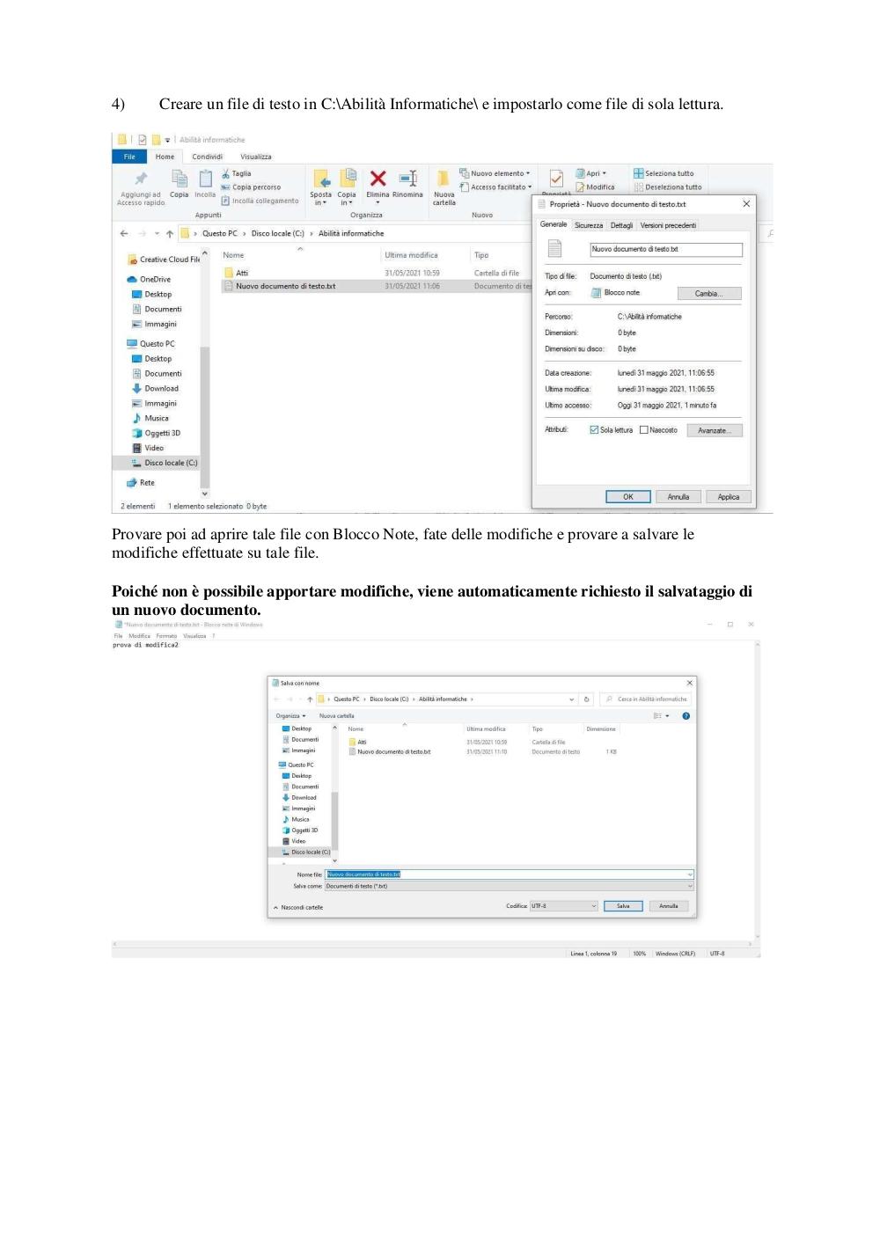Open the Codifica encoding dropdown
The width and height of the screenshot is (880, 1244).
(563, 906)
